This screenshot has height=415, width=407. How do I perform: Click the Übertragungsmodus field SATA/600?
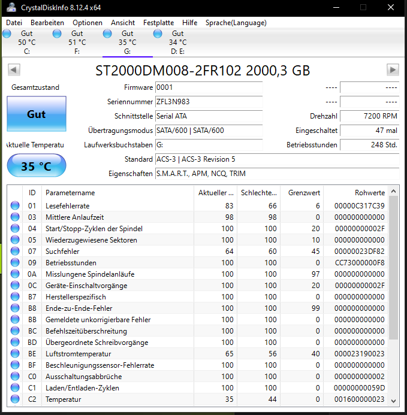click(209, 130)
